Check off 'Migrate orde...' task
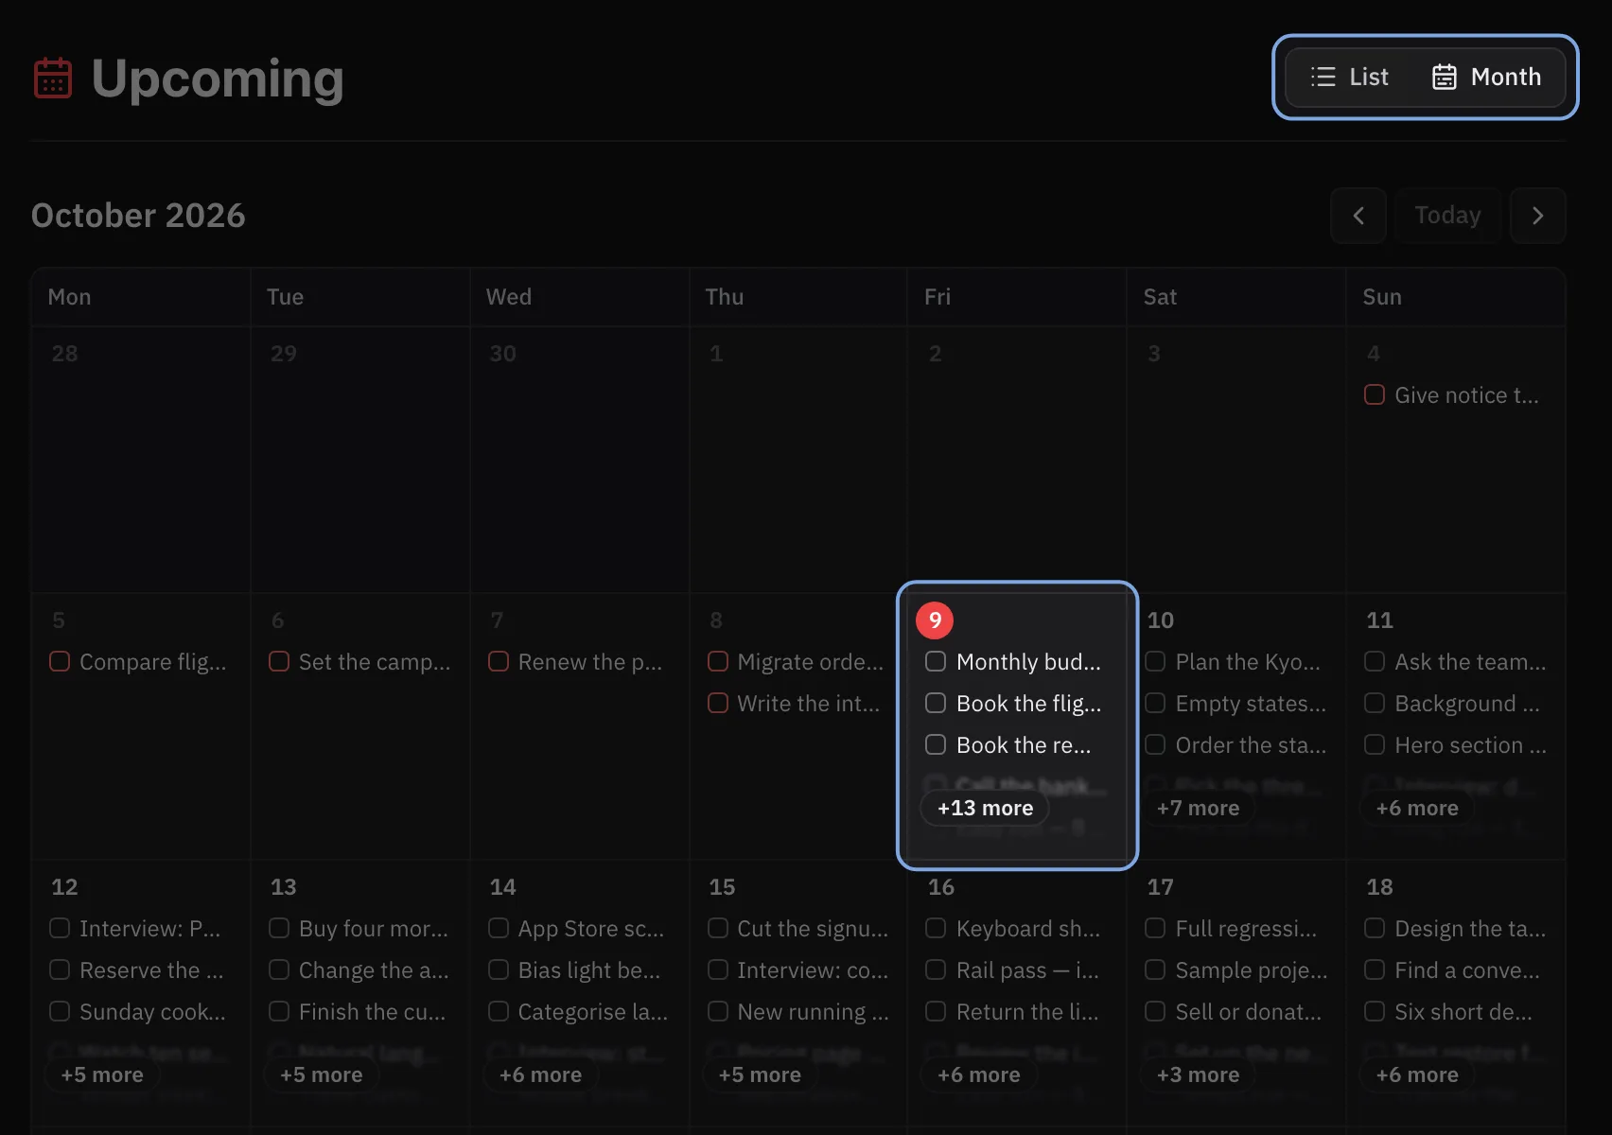 (x=718, y=661)
